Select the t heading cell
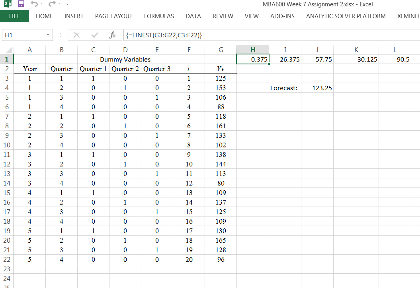Viewport: 420px width, 288px height. [189, 69]
